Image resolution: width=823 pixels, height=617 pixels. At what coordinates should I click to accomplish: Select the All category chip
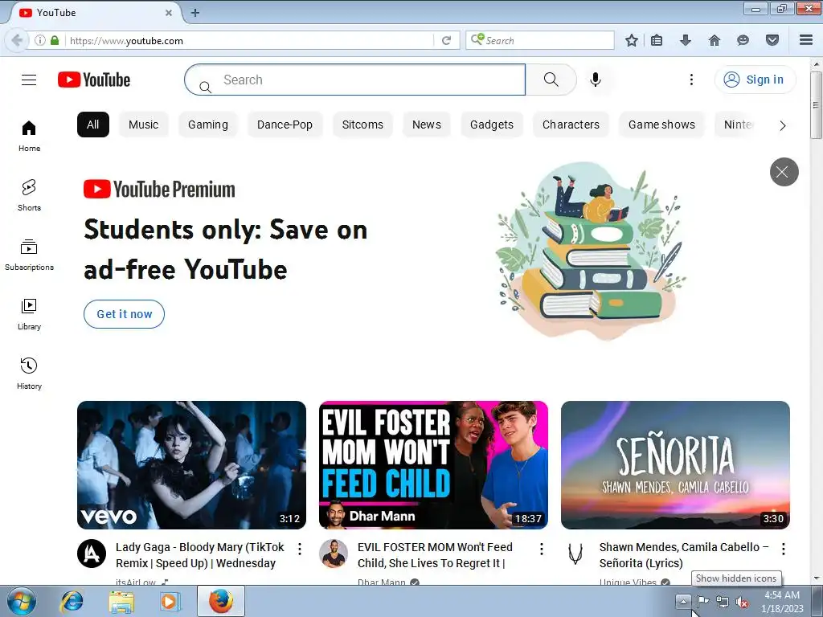93,125
